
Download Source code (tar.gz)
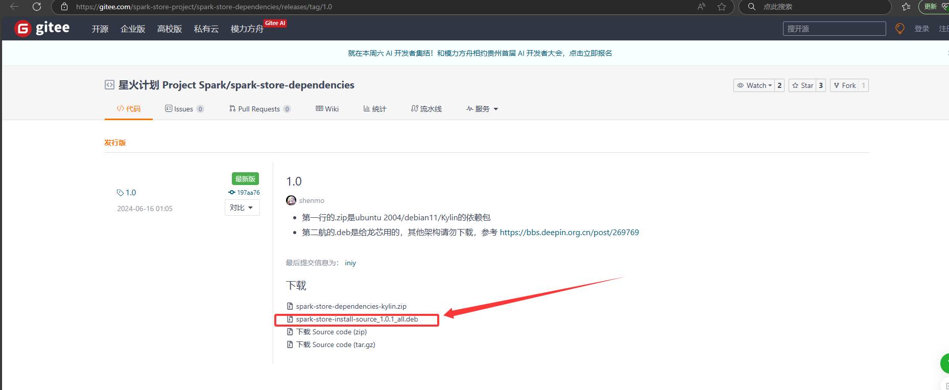tap(336, 345)
